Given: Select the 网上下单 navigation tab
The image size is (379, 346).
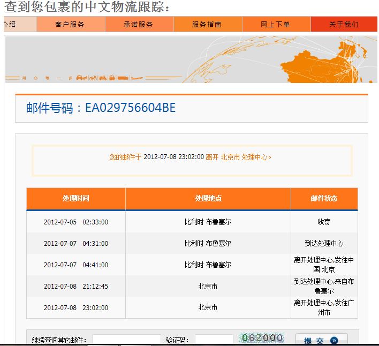Looking at the screenshot, I should click(x=276, y=24).
